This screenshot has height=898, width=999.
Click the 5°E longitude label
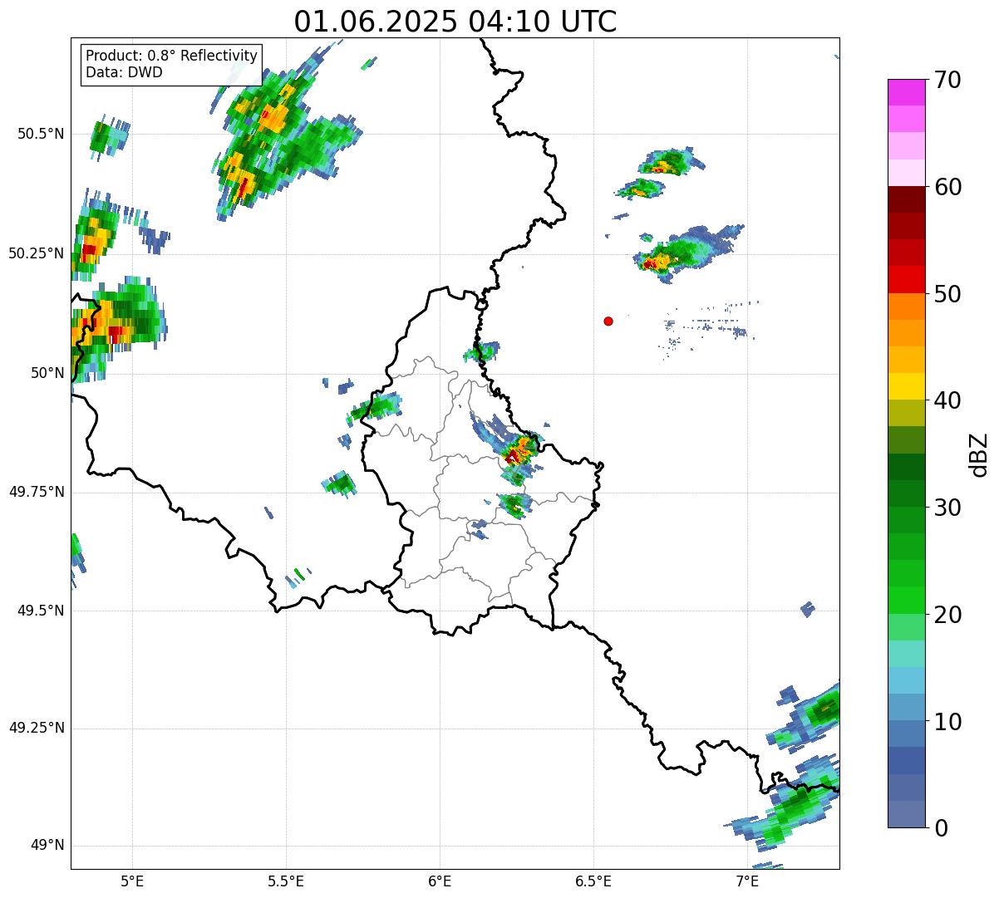(x=132, y=882)
